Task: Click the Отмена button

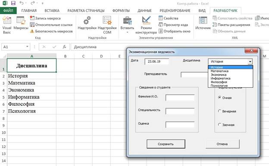Action: (222, 144)
